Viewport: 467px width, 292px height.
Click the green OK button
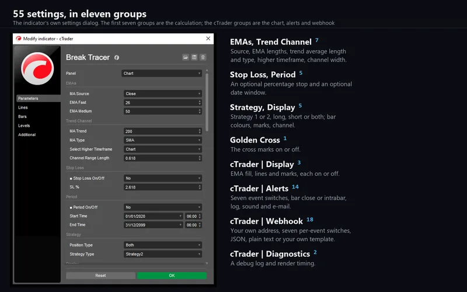coord(172,275)
